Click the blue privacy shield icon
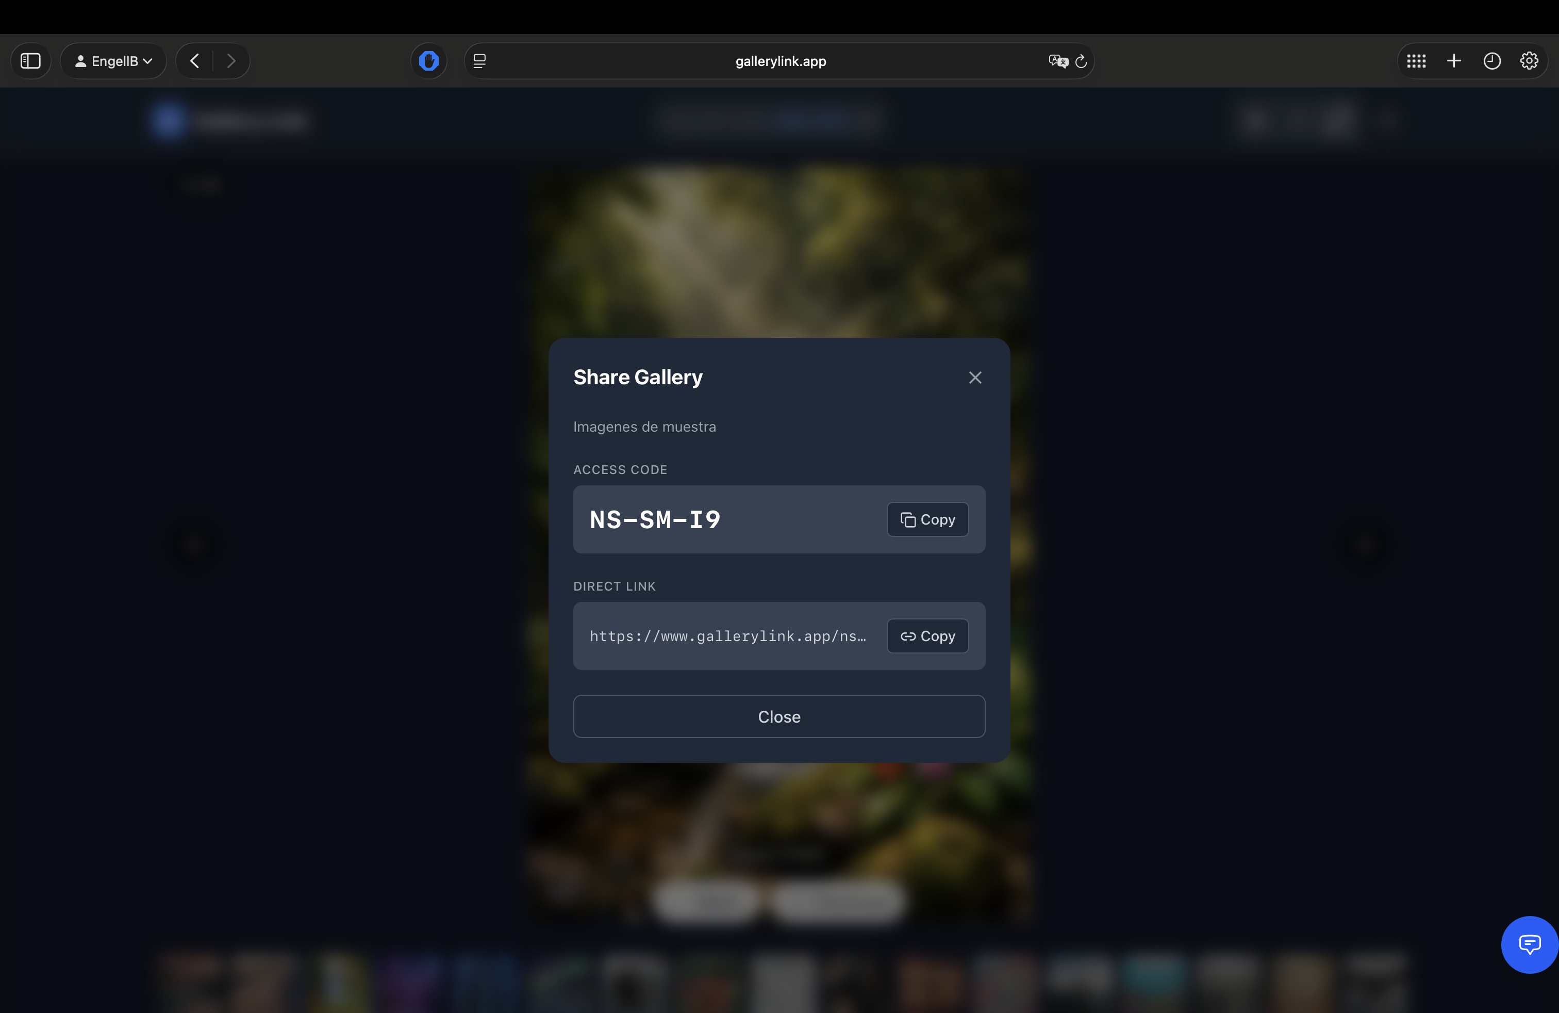 (428, 61)
